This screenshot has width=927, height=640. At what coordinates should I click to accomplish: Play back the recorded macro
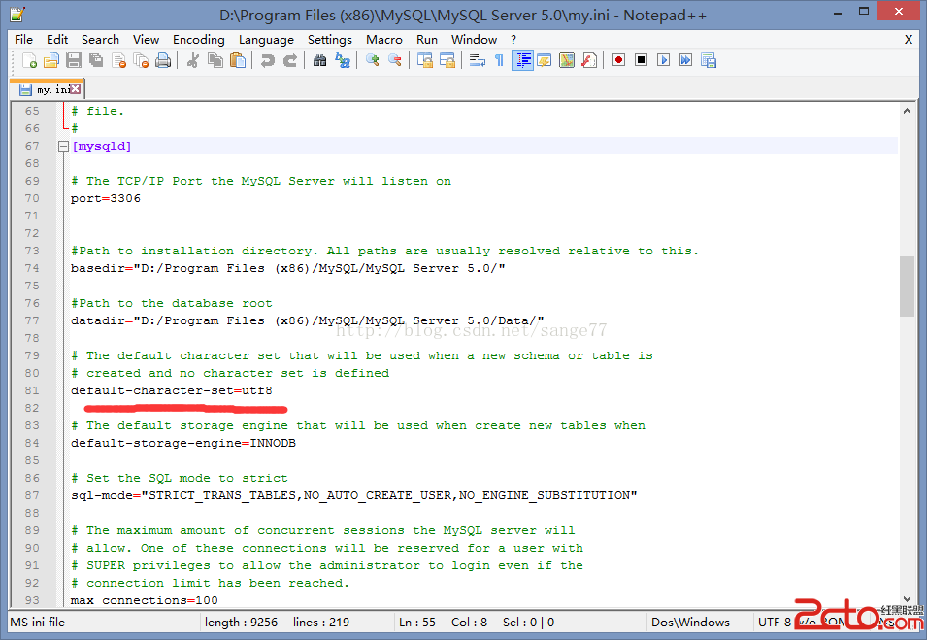(664, 60)
